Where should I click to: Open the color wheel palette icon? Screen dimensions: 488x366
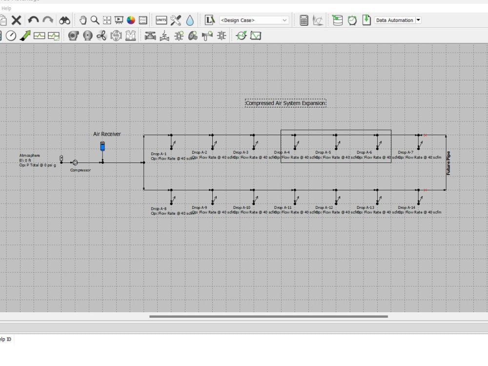tap(130, 20)
